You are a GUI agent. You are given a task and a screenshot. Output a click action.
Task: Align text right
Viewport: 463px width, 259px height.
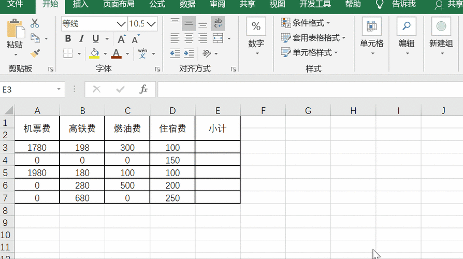tap(202, 38)
